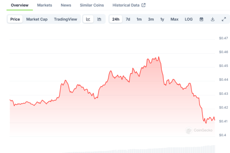Expand chart to fullscreen
The height and width of the screenshot is (153, 230).
pyautogui.click(x=224, y=19)
